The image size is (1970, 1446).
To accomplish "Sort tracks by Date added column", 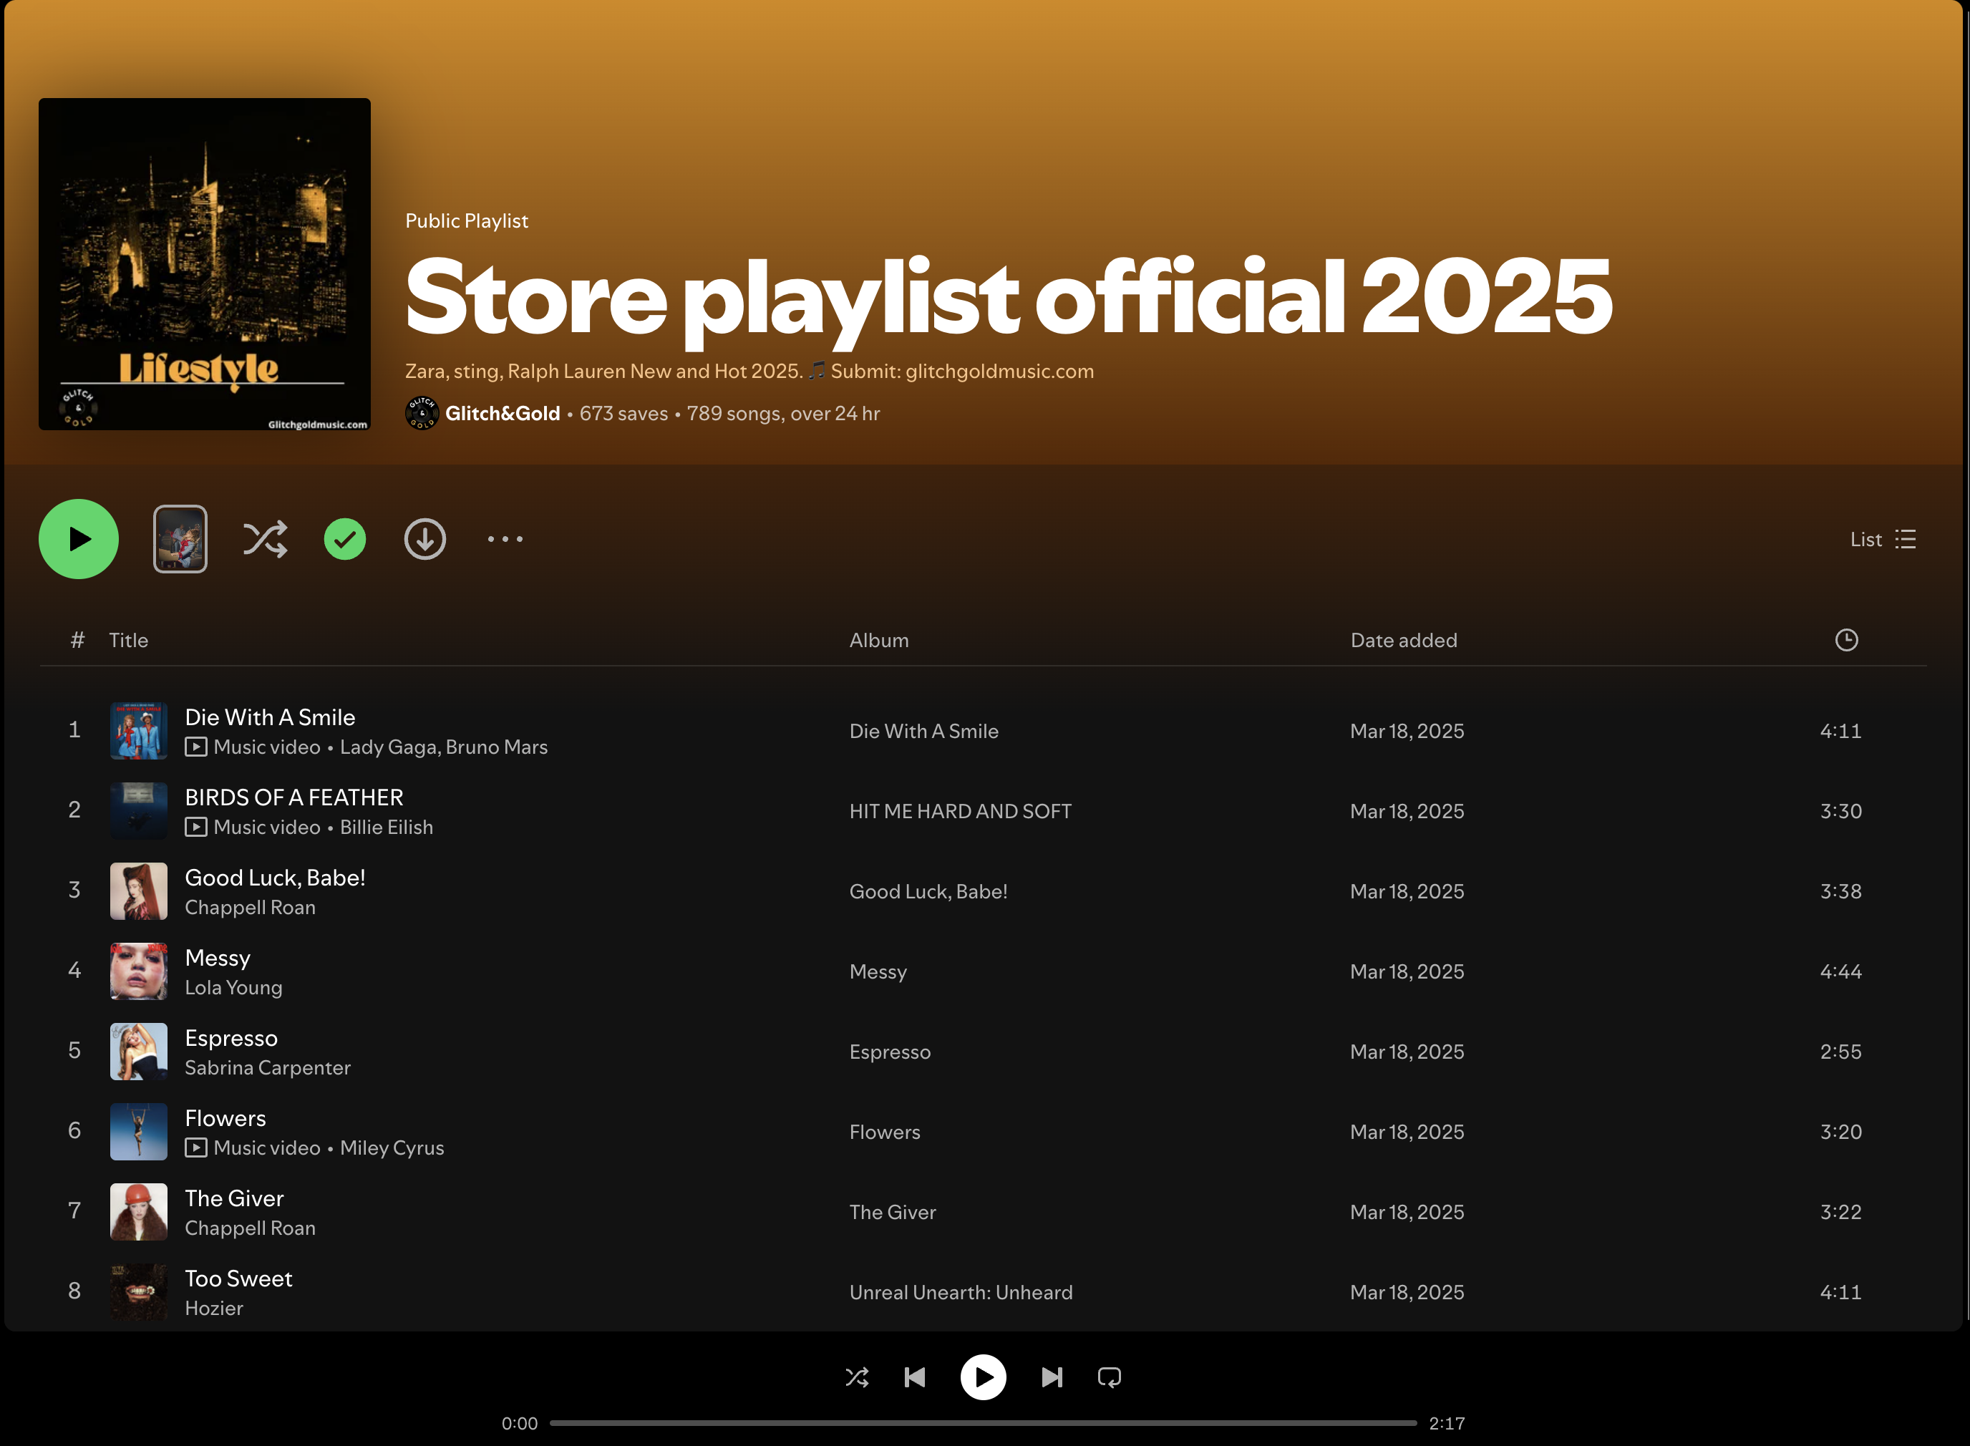I will tap(1403, 640).
